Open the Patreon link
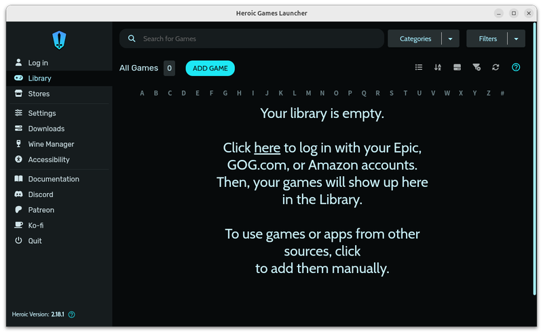Viewport: 543px width, 334px height. point(59,210)
